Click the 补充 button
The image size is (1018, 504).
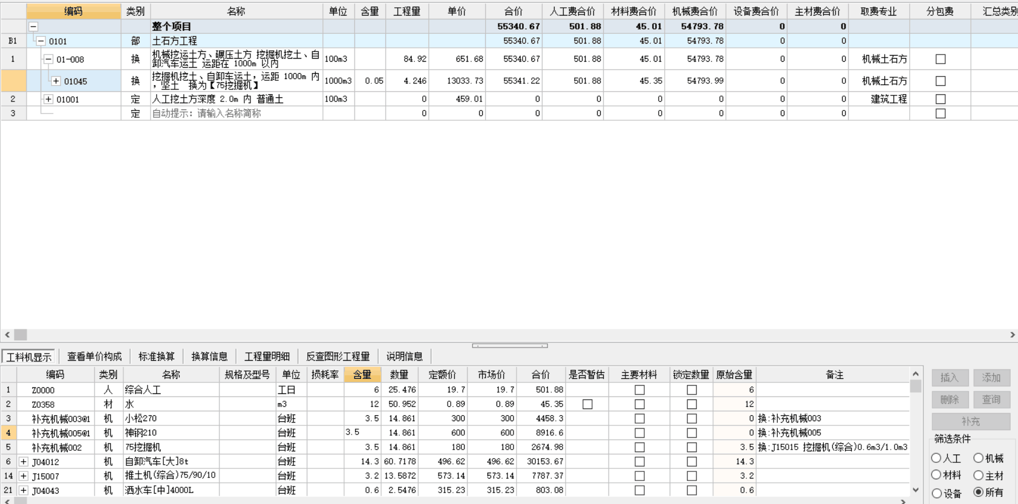971,421
